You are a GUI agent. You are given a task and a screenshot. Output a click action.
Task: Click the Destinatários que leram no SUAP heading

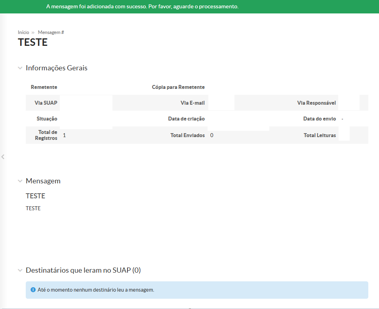pos(83,270)
